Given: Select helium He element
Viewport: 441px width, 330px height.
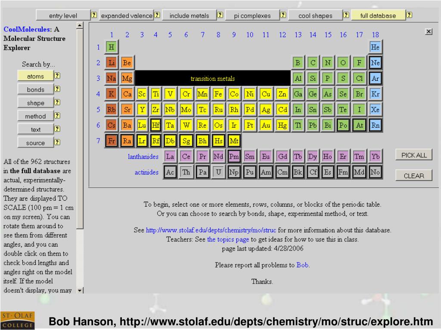Looking at the screenshot, I should pyautogui.click(x=375, y=47).
